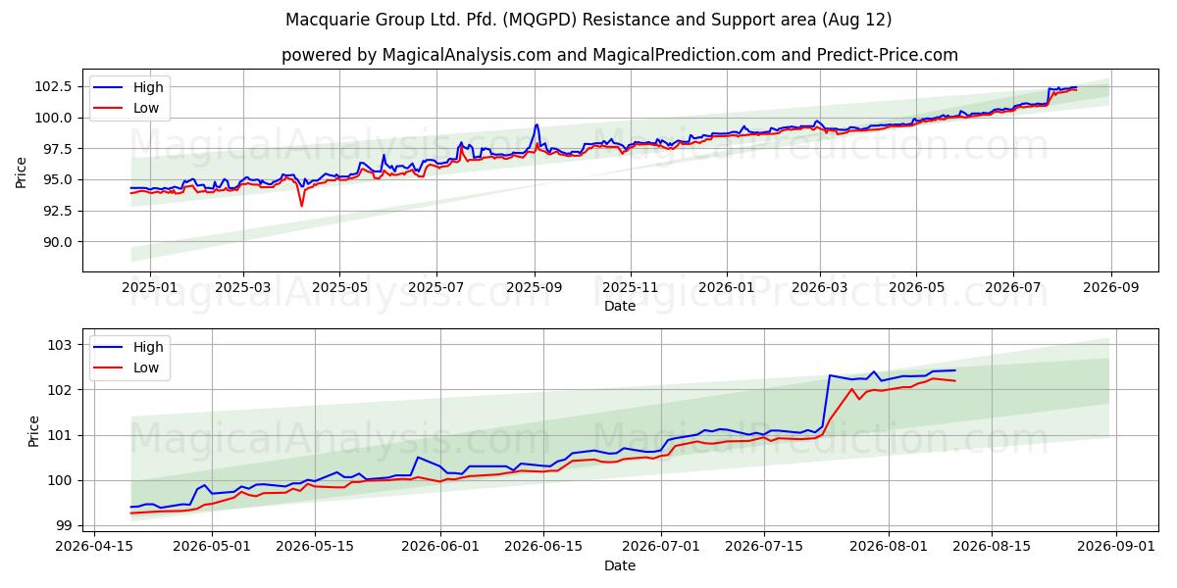Click the 'Date' axis label under the bottom chart
The width and height of the screenshot is (1177, 588).
[620, 565]
